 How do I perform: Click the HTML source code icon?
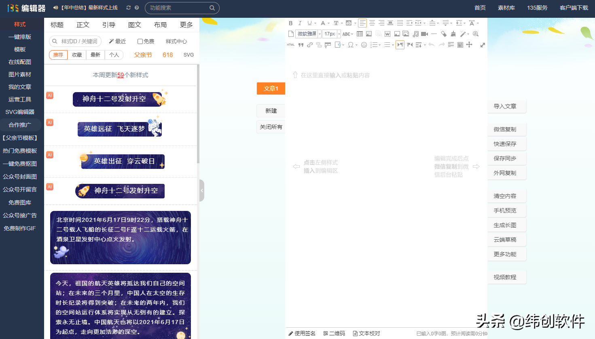[x=290, y=45]
